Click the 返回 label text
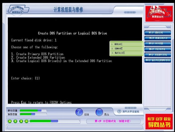 87,115
